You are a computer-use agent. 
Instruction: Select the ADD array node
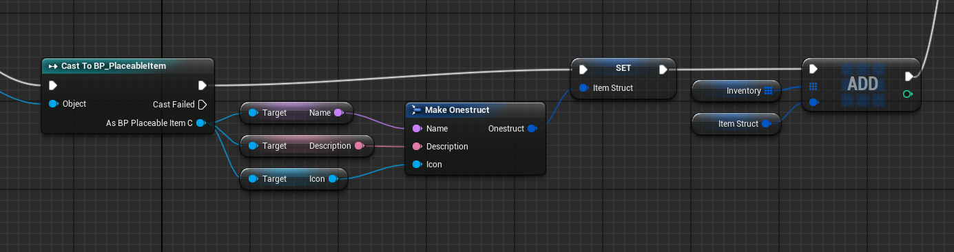pyautogui.click(x=862, y=85)
